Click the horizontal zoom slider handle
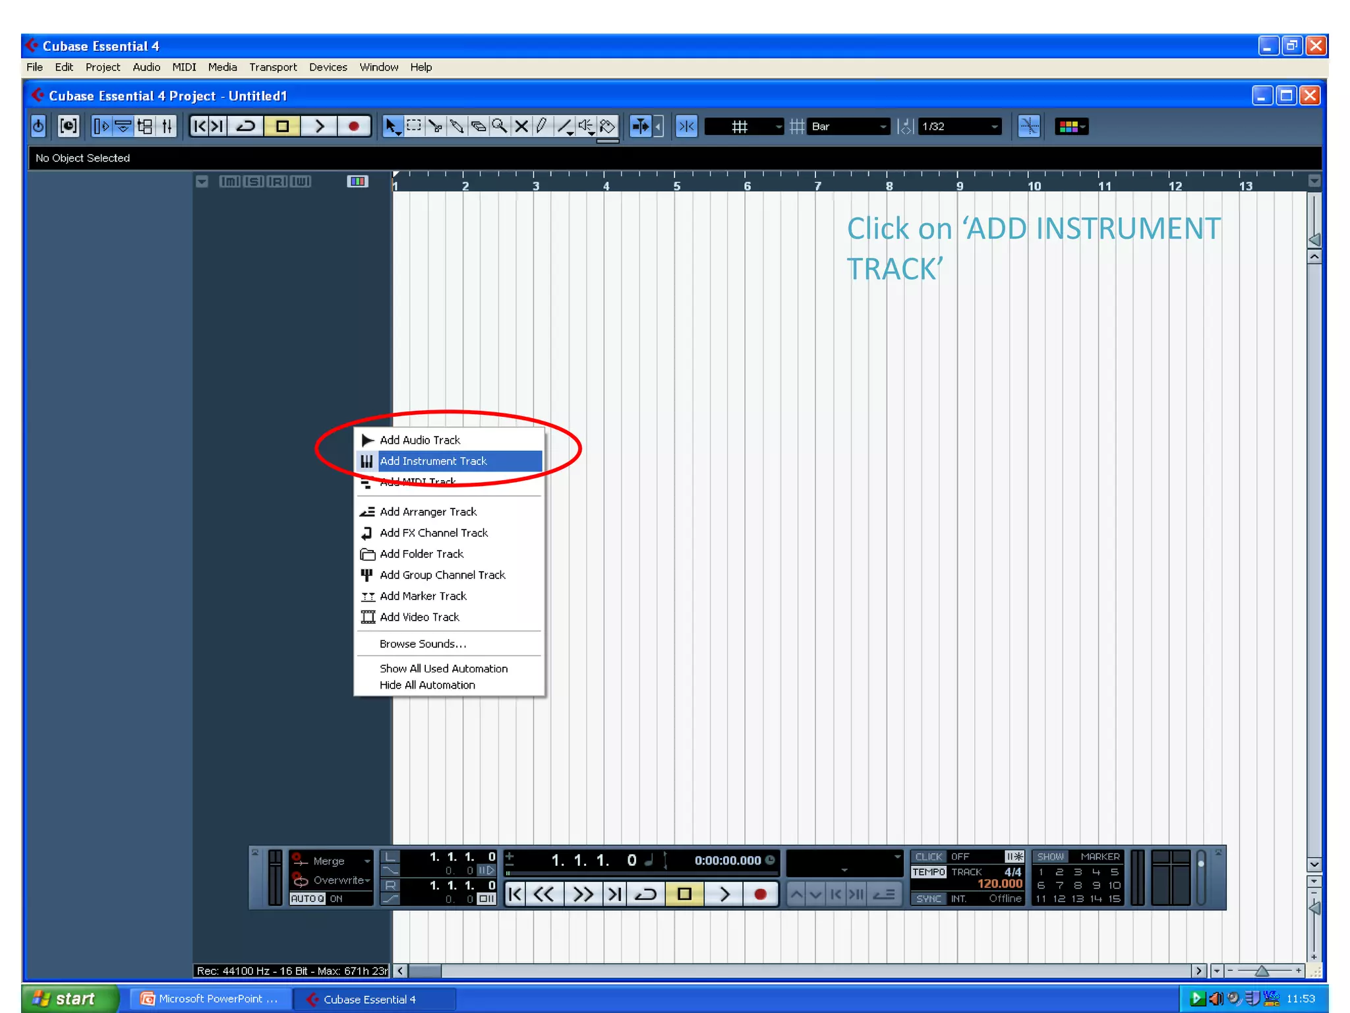 pos(1262,971)
